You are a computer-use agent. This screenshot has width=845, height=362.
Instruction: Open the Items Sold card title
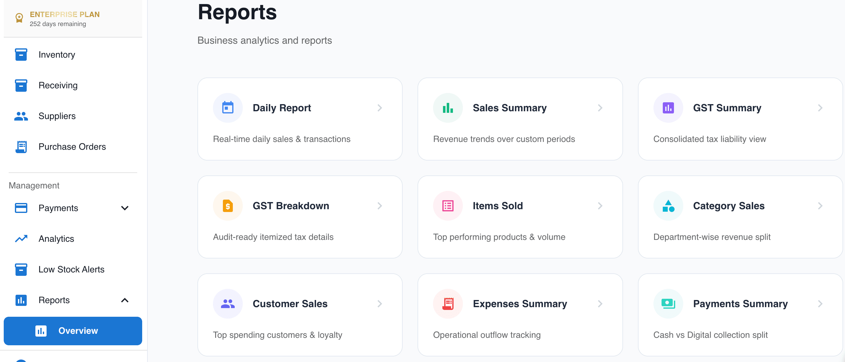[498, 206]
